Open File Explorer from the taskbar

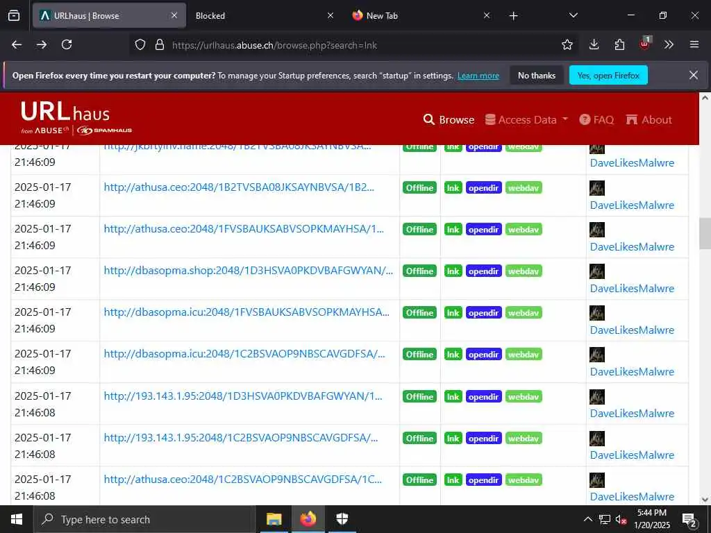coord(274,519)
